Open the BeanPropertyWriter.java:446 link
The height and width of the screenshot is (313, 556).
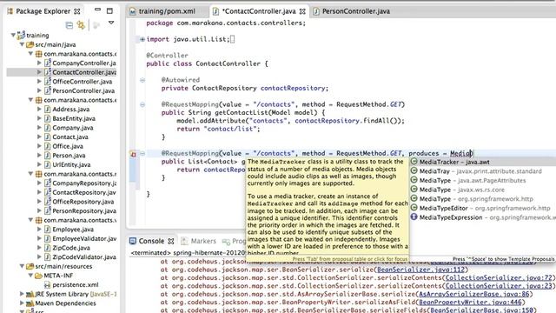pyautogui.click(x=470, y=303)
